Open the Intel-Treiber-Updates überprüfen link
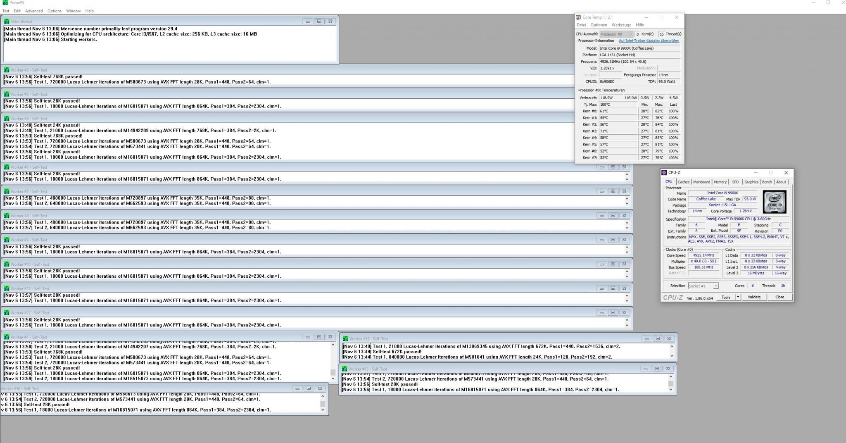The height and width of the screenshot is (443, 846). click(x=649, y=40)
